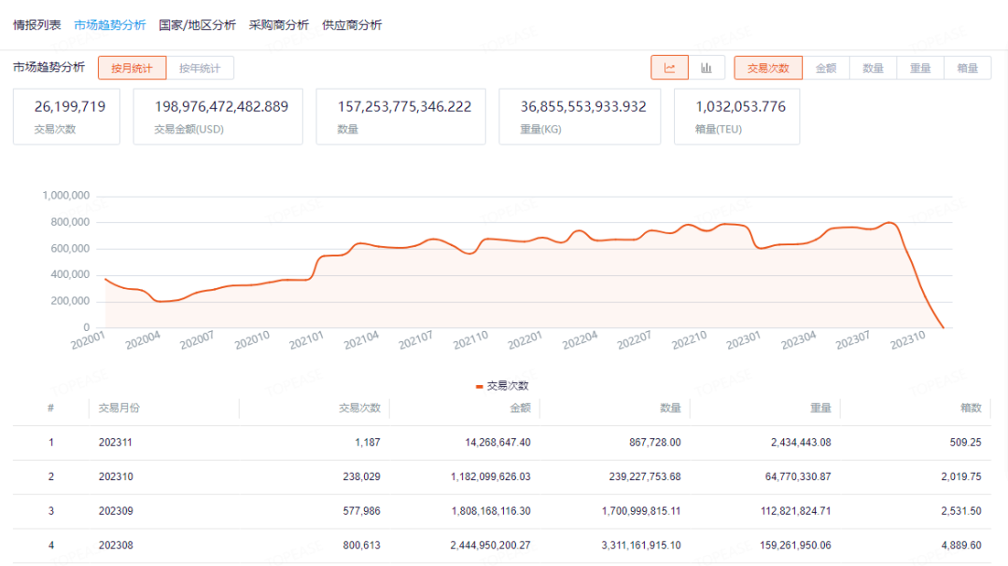Click the 509.25 container cell
The height and width of the screenshot is (566, 1008).
coord(966,443)
